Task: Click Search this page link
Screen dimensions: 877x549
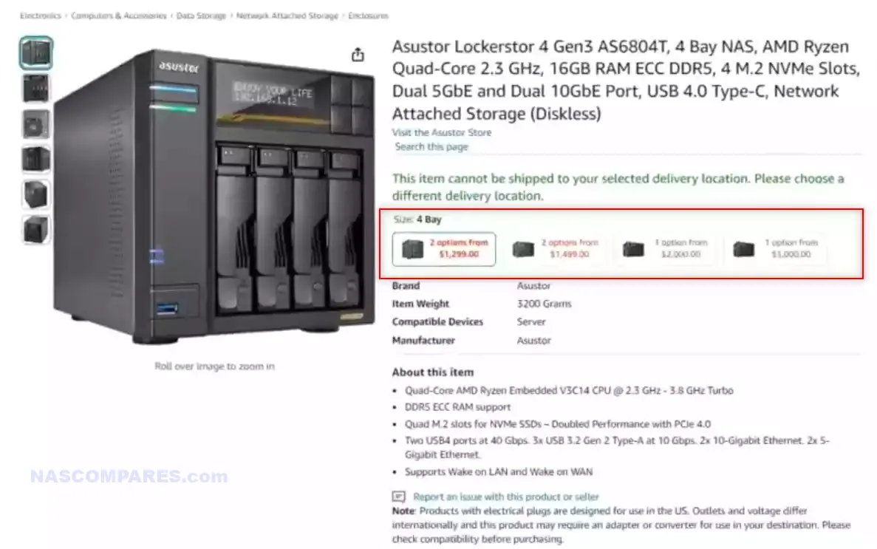Action: pos(431,146)
